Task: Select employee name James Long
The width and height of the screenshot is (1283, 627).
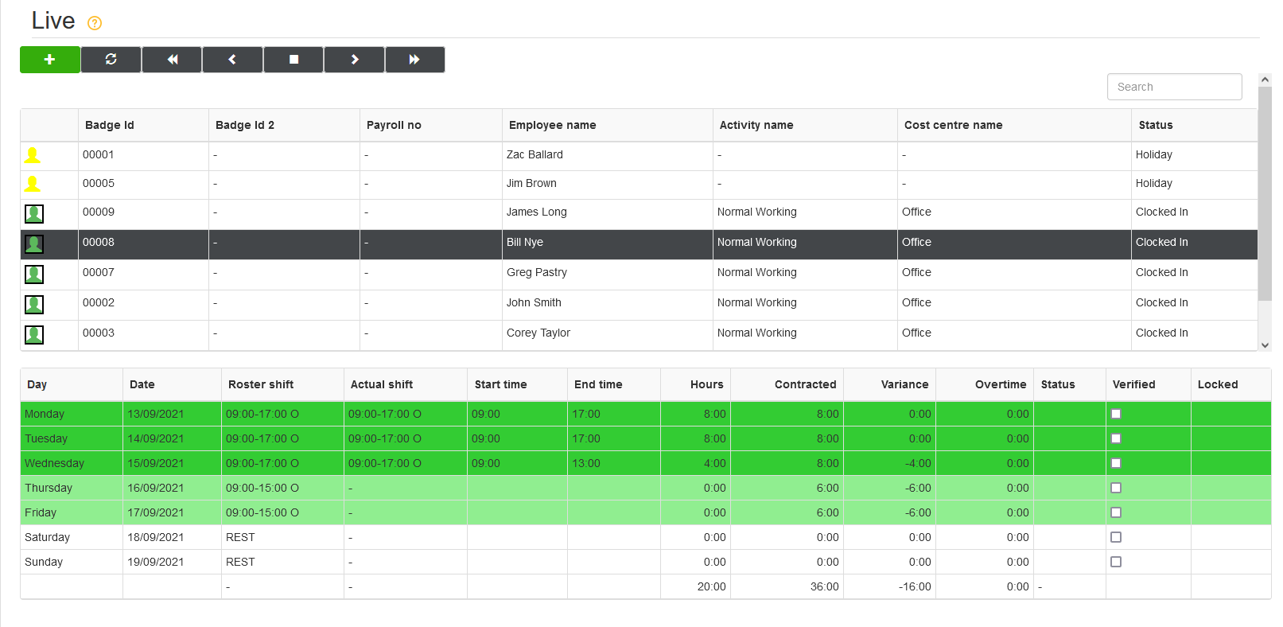Action: [x=537, y=212]
